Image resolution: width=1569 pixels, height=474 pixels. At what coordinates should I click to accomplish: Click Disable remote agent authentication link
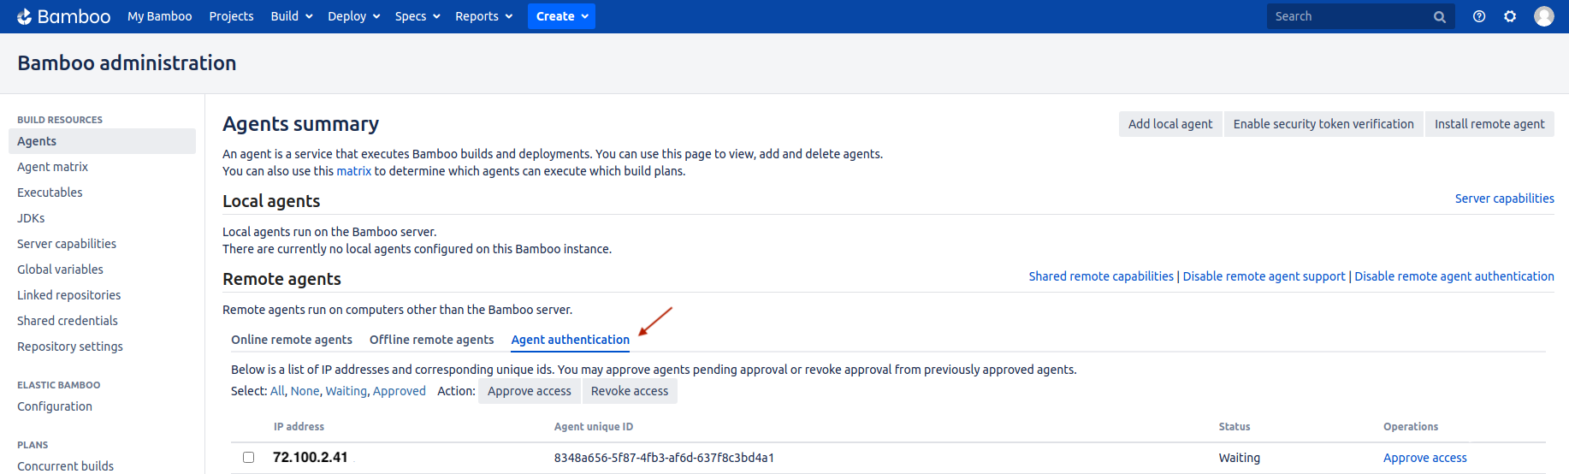tap(1454, 276)
